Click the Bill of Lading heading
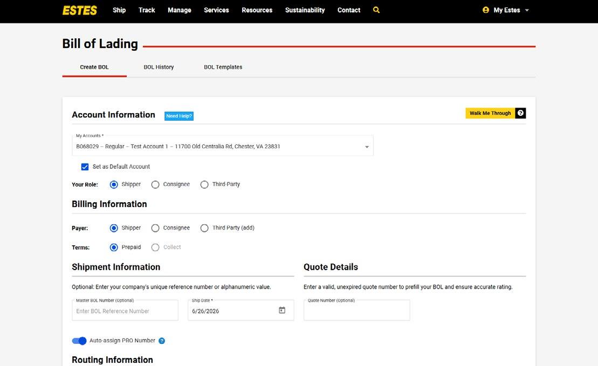This screenshot has height=366, width=598. tap(100, 44)
